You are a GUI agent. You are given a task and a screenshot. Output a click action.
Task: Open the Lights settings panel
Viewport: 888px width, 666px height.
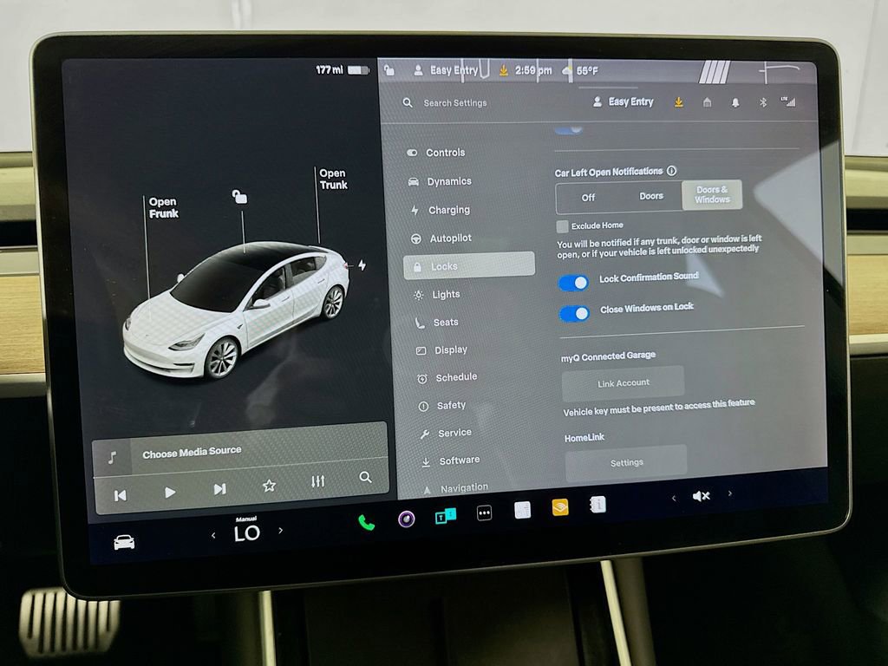pos(444,294)
